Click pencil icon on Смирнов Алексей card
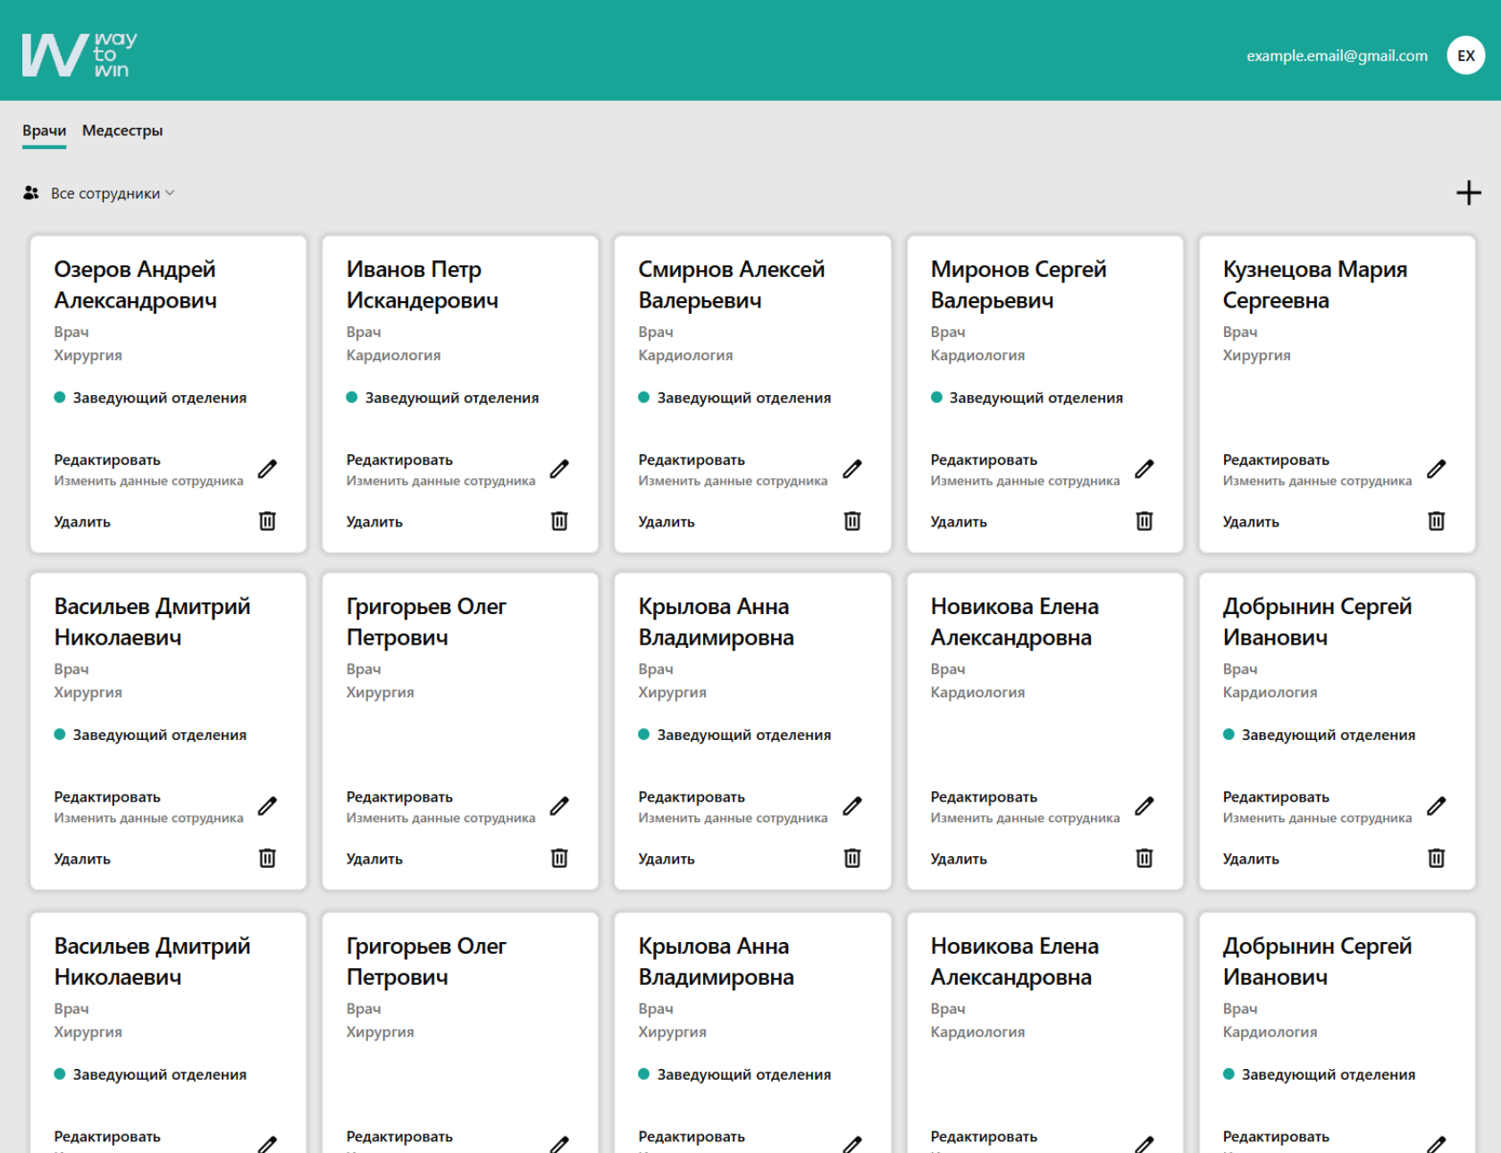 pyautogui.click(x=851, y=469)
